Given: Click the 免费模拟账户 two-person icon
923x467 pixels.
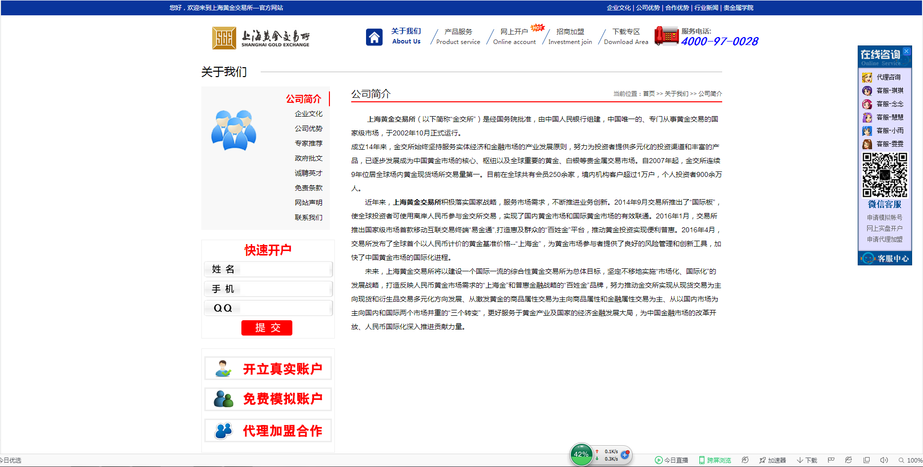Looking at the screenshot, I should tap(223, 399).
